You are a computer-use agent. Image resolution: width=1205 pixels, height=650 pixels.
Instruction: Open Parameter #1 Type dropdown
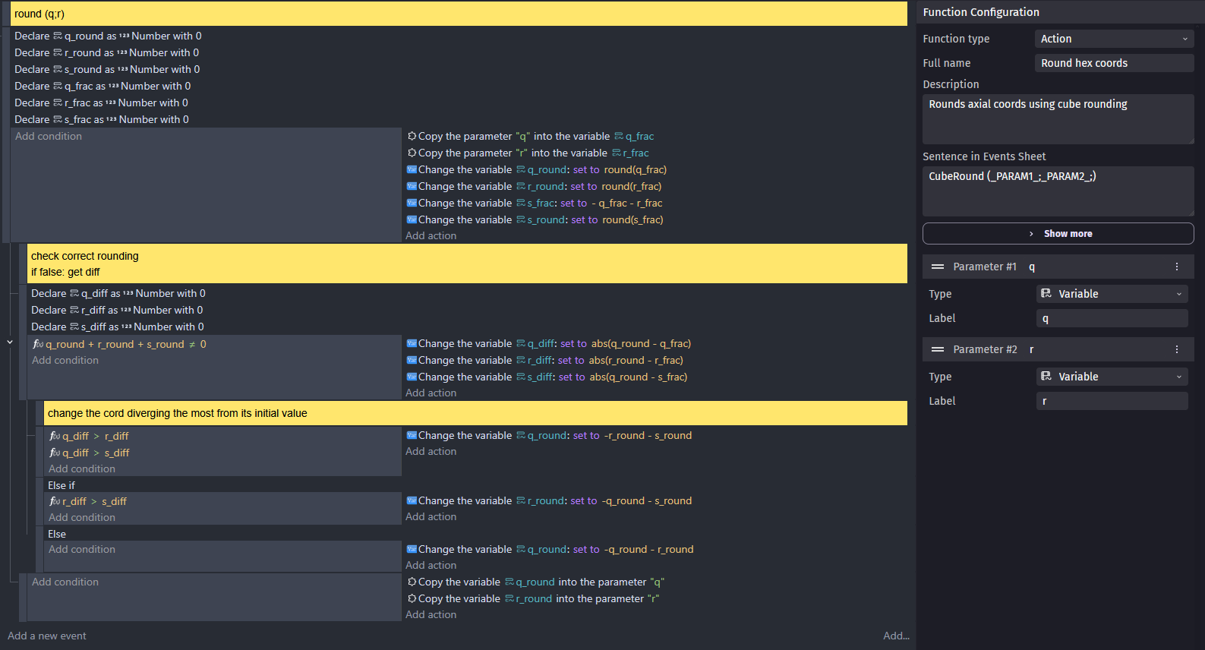(1112, 294)
